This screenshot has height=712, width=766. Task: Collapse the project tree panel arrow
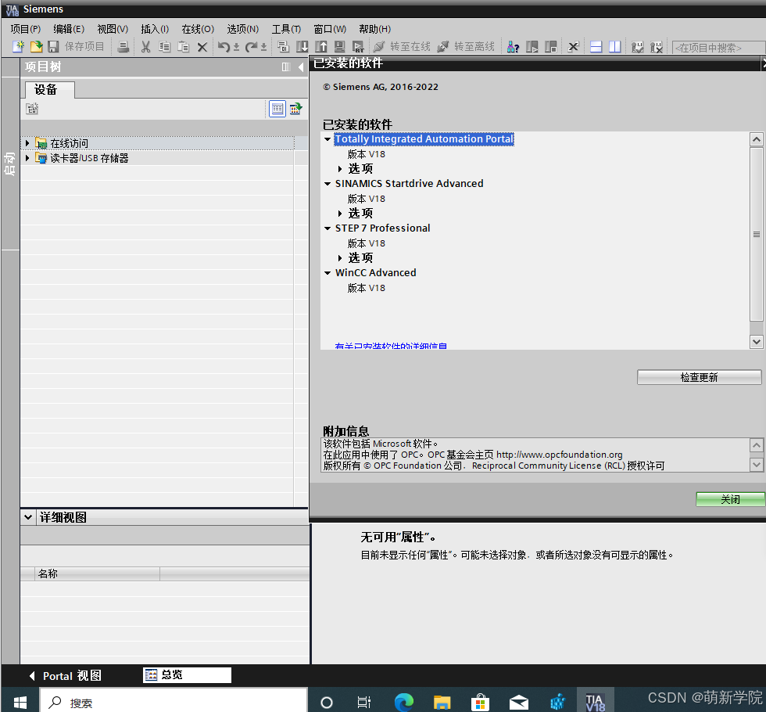click(300, 67)
